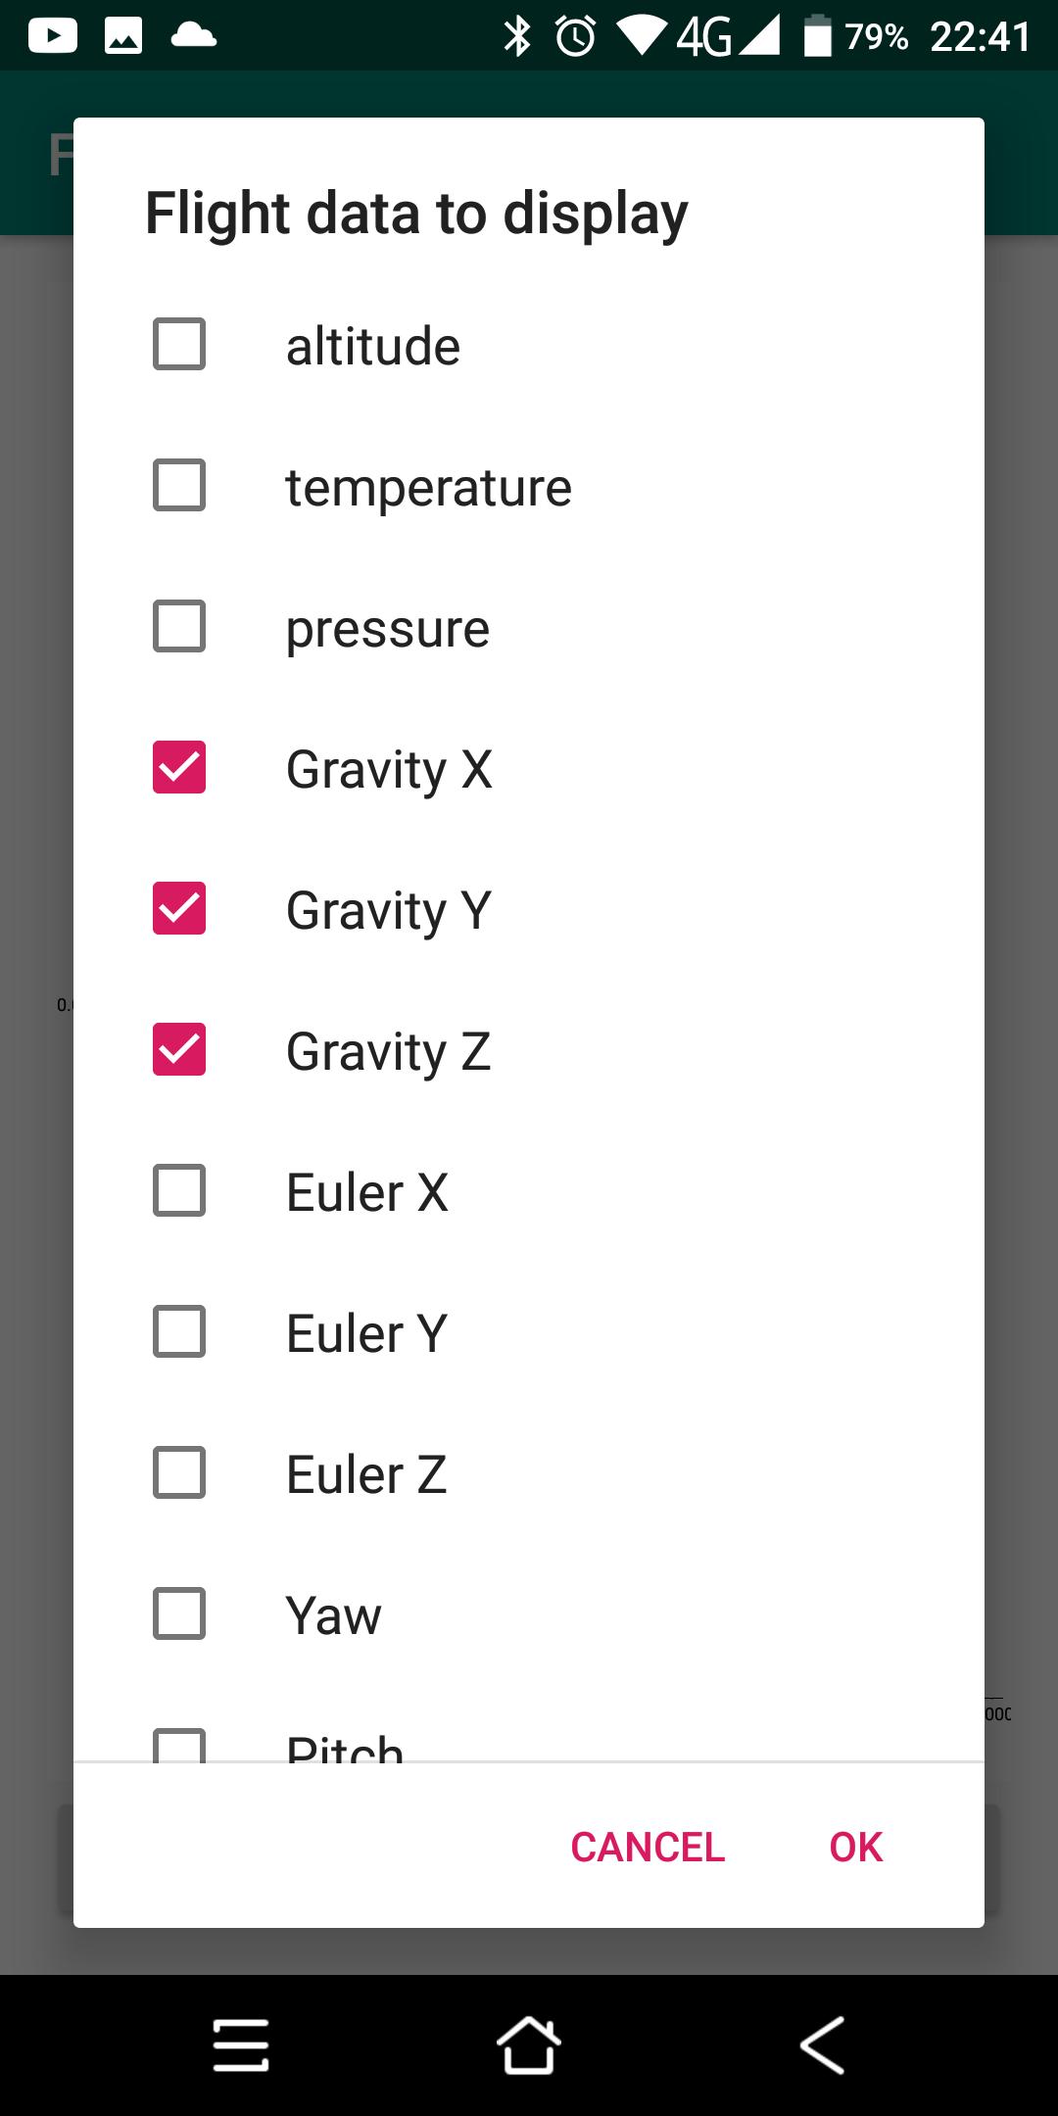Tap the Android back navigation icon
Screen dimensions: 1058x2116
coord(822,2045)
